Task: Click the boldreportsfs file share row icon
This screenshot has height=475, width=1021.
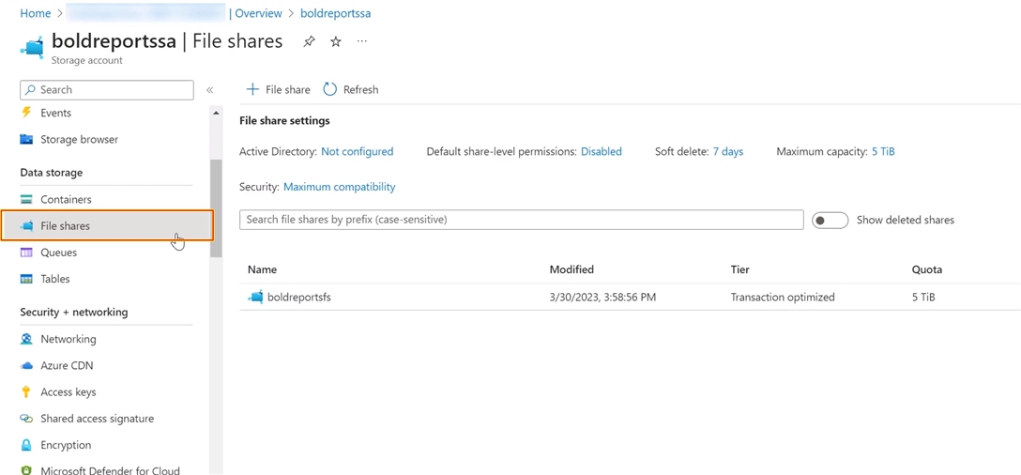Action: (255, 298)
